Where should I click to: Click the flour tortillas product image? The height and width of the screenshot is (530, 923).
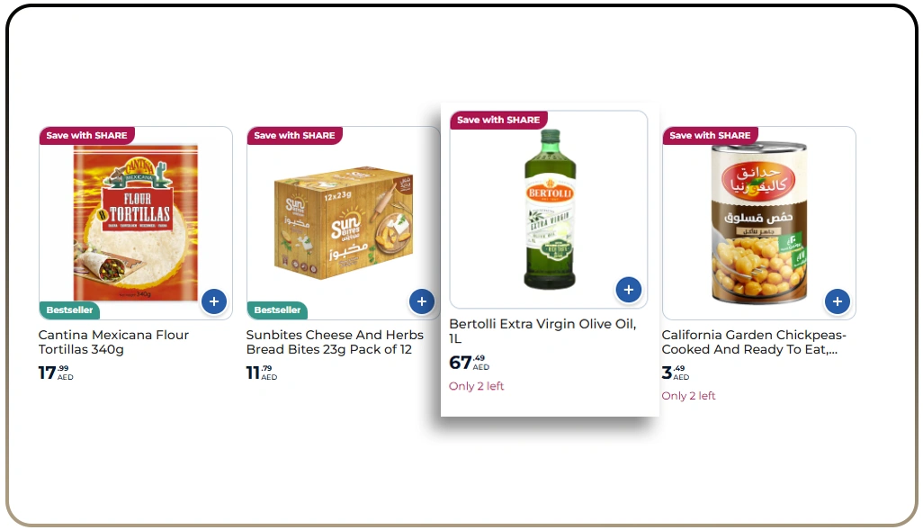135,223
